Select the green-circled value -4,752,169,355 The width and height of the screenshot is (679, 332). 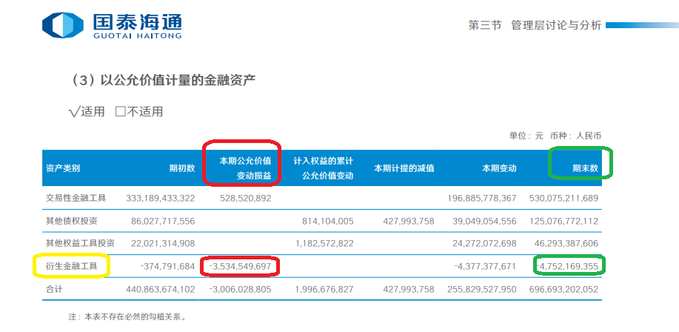[568, 265]
